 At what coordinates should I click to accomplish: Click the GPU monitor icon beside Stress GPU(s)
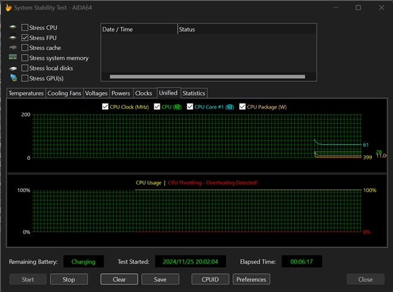(x=13, y=78)
